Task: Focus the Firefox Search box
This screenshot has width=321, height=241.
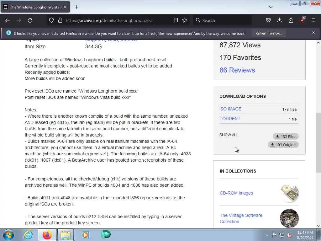Action: [x=223, y=20]
